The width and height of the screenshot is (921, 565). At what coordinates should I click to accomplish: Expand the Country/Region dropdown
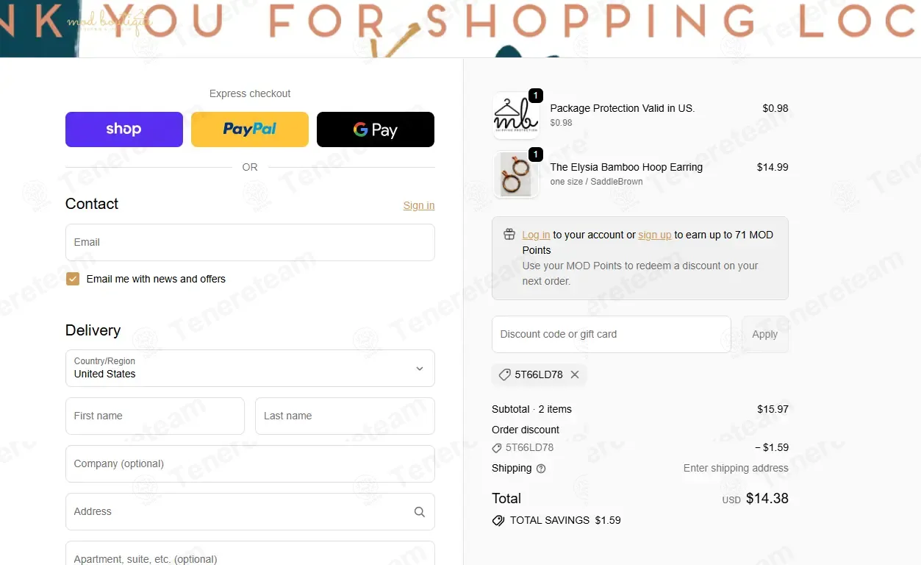250,368
